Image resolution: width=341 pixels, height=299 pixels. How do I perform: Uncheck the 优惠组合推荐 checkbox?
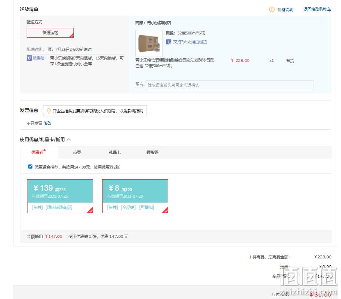[x=30, y=167]
